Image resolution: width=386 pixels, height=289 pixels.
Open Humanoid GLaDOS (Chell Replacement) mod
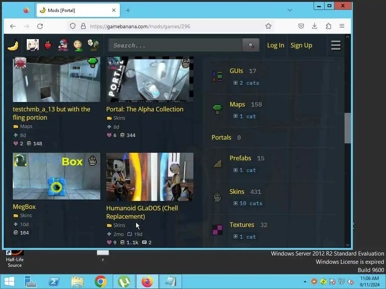click(142, 212)
